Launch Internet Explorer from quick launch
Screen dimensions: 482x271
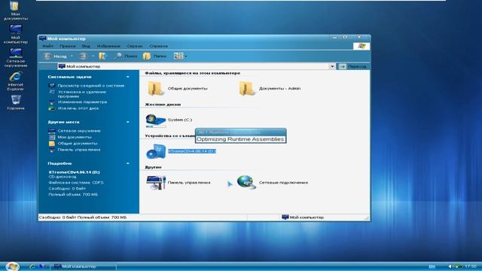[32, 266]
